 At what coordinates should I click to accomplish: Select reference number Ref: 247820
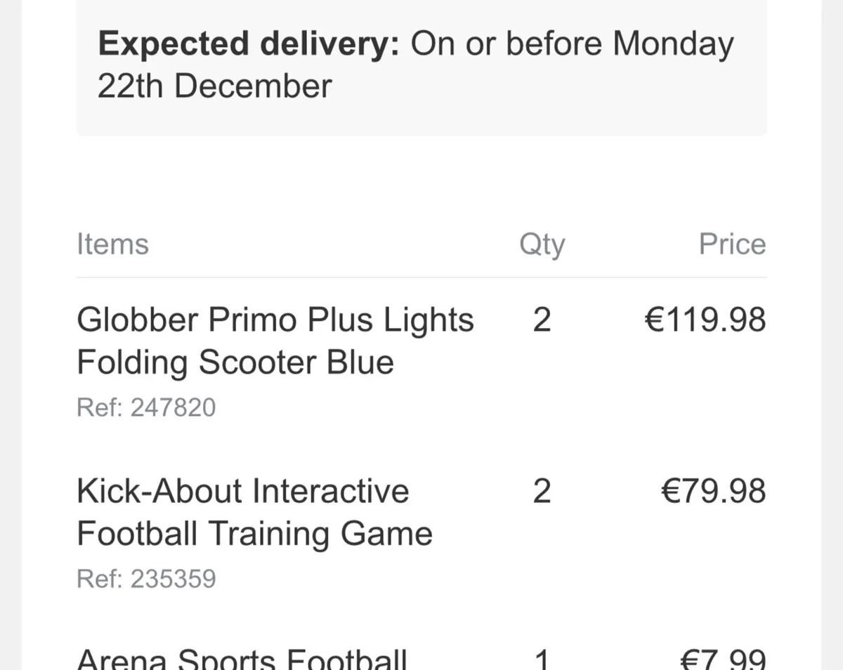click(146, 407)
